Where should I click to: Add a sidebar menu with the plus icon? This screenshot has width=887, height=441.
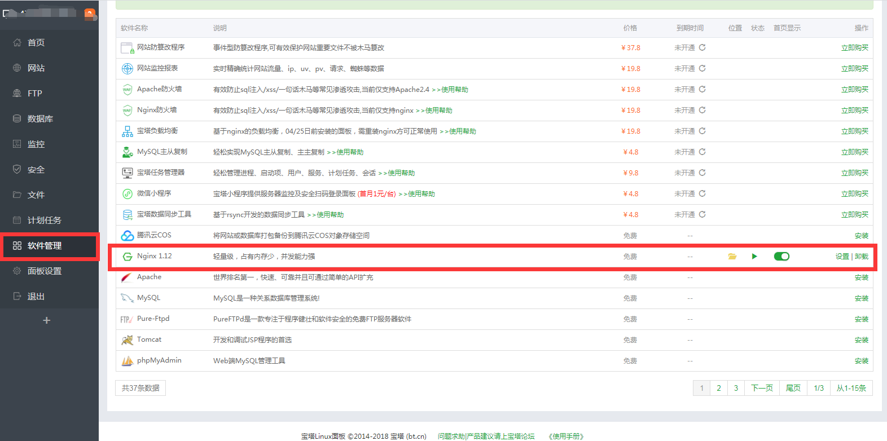47,320
